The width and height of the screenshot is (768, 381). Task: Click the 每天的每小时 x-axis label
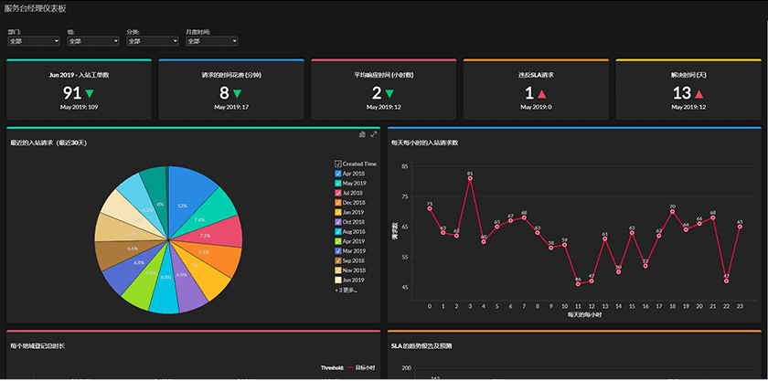click(585, 314)
